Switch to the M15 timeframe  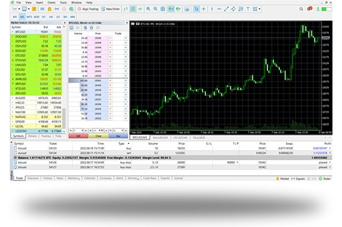(29, 17)
